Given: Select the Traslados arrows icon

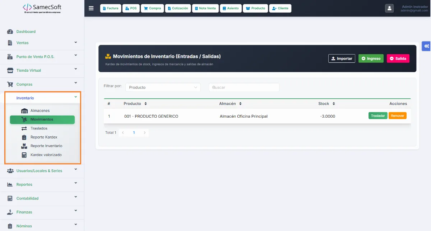Looking at the screenshot, I should [x=24, y=128].
